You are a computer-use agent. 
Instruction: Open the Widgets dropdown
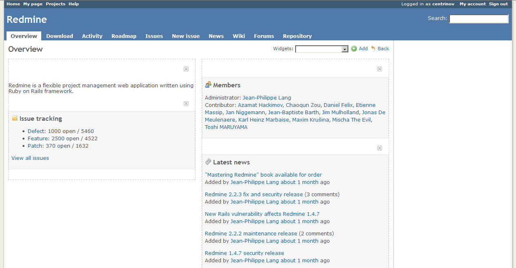[x=322, y=49]
